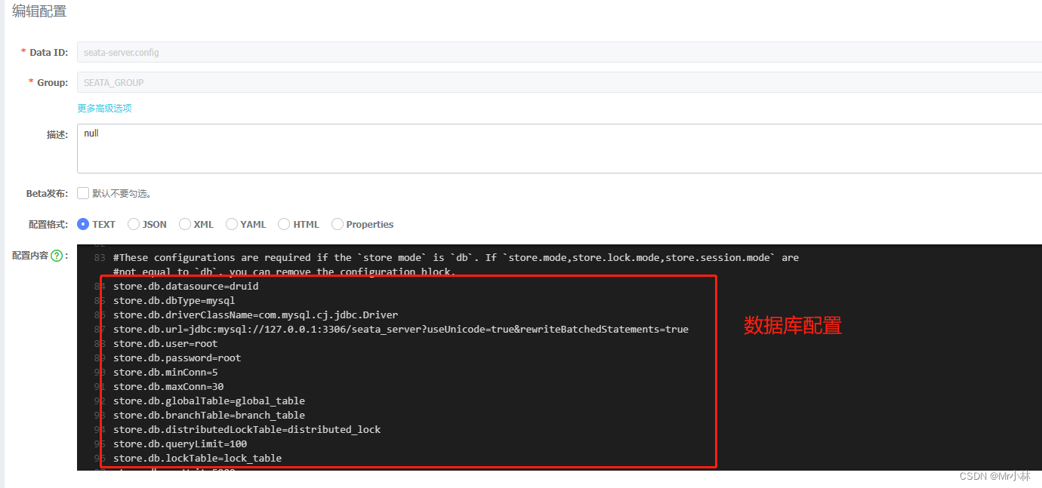Screen dimensions: 1042x488
Task: Click line store.db.user=root
Action: pos(165,343)
